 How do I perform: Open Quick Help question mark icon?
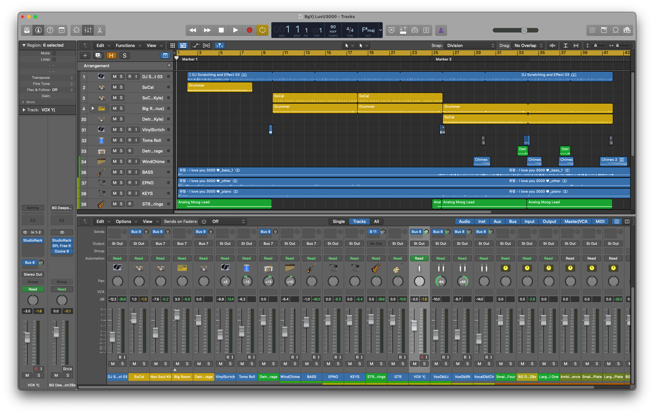[x=50, y=30]
